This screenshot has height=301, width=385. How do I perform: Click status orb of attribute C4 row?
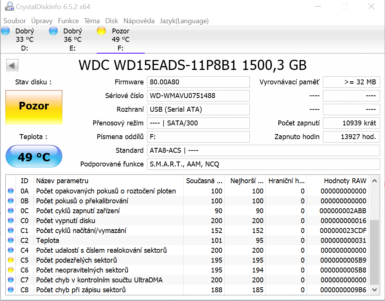[11, 250]
